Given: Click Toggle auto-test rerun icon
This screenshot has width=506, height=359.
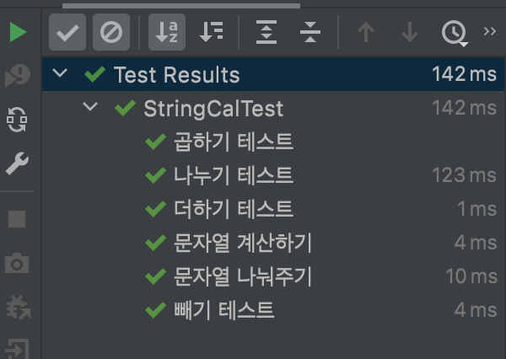Looking at the screenshot, I should click(17, 120).
